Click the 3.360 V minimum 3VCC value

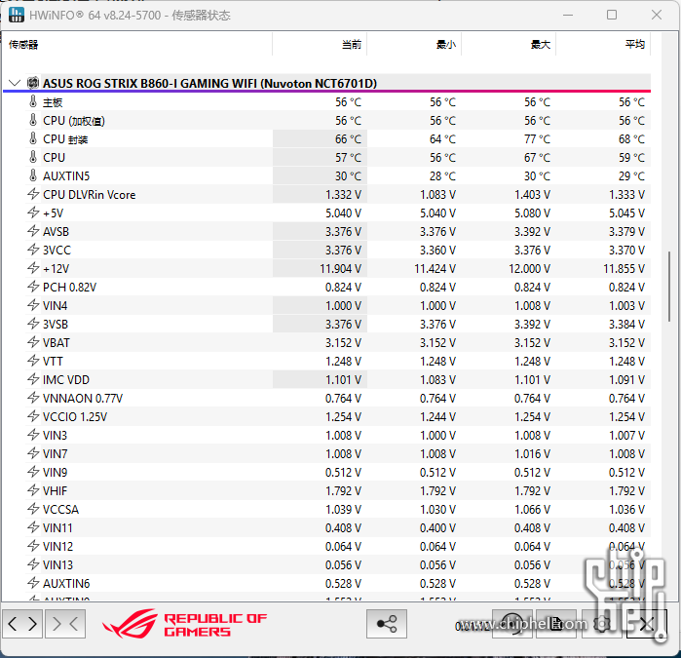437,251
